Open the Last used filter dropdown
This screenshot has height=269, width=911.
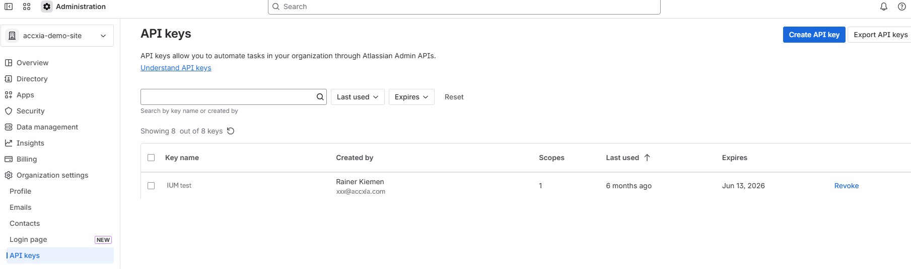tap(358, 97)
